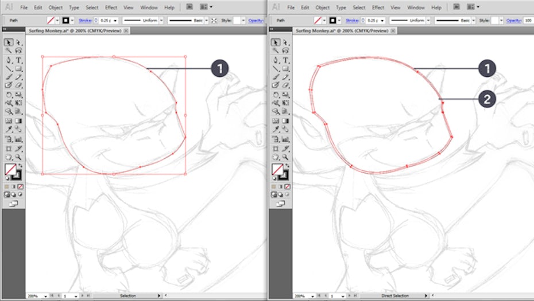Pick the Pen tool in left window toolbox
Image resolution: width=534 pixels, height=301 pixels.
[x=9, y=60]
